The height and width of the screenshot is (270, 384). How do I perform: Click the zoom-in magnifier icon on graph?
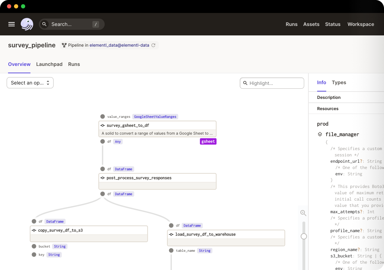[303, 213]
